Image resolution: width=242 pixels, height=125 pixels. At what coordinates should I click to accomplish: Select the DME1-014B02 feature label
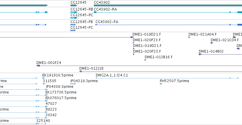[x=211, y=51]
